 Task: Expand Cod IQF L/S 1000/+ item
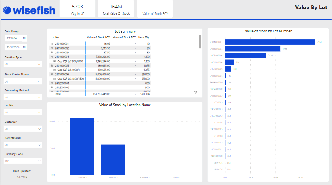[x=54, y=70]
